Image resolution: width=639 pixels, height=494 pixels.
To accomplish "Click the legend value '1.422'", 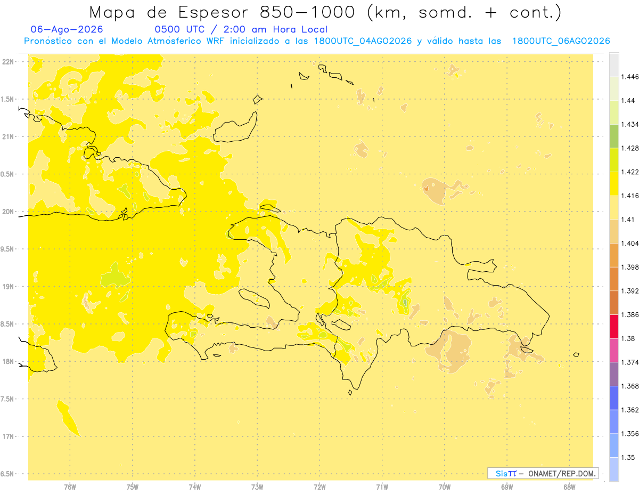I will pyautogui.click(x=630, y=172).
